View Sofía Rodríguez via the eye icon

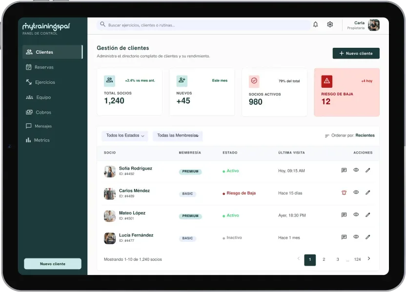(x=356, y=170)
